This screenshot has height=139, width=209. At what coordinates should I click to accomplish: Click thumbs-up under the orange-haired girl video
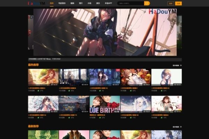pyautogui.click(x=38, y=91)
